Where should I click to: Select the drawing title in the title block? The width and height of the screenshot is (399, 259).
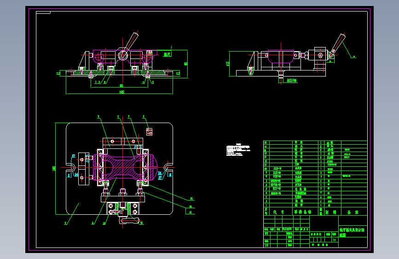pyautogui.click(x=353, y=232)
